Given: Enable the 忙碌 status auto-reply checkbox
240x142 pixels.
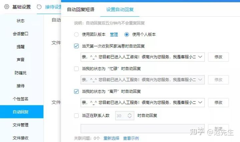Looking at the screenshot, I should 76,69.
